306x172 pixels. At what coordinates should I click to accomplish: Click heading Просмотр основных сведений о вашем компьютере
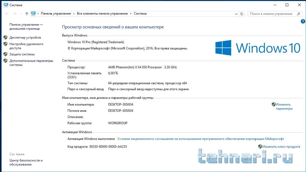[113, 27]
